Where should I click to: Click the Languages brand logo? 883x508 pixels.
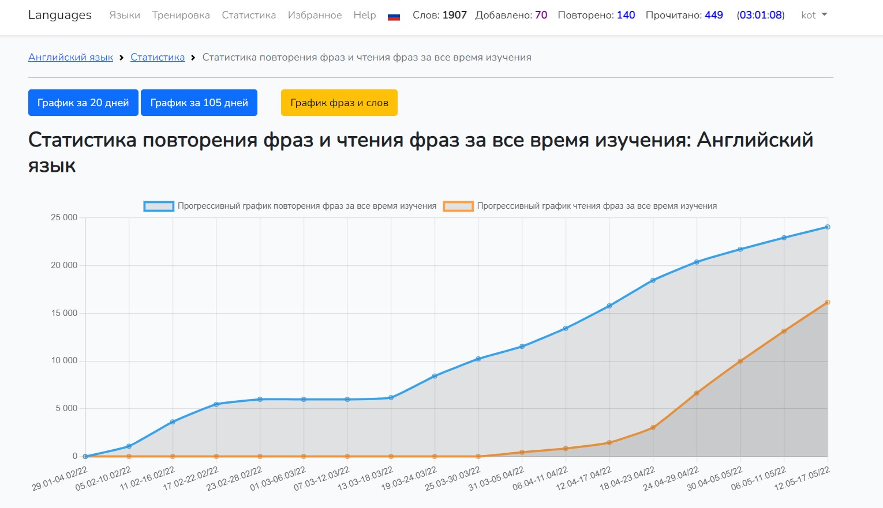click(60, 15)
